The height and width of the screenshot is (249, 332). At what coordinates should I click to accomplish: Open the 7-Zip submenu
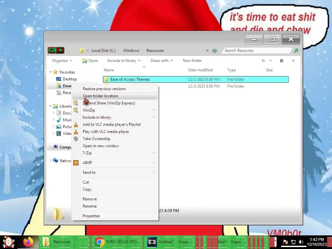pyautogui.click(x=115, y=153)
